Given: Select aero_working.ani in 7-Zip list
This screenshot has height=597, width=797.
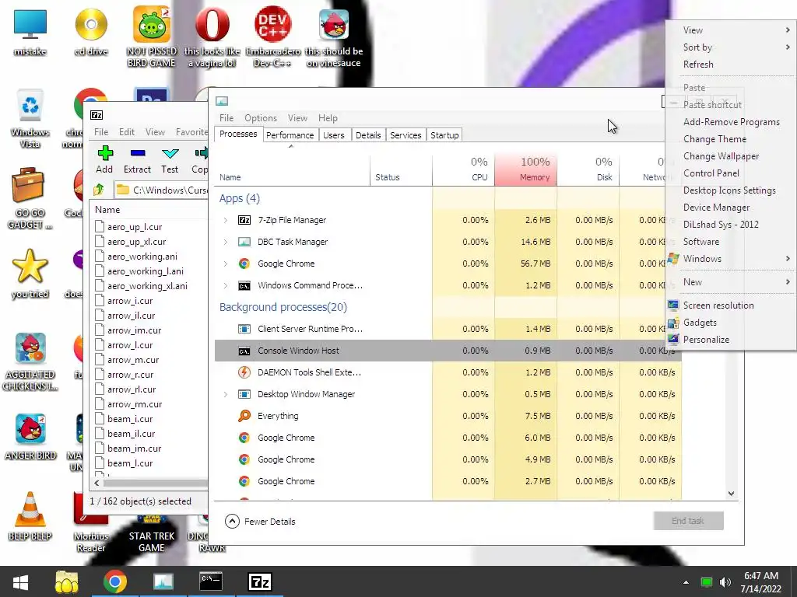Looking at the screenshot, I should [x=142, y=257].
